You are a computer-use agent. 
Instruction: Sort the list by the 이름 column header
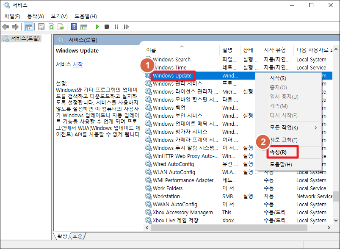(182, 50)
